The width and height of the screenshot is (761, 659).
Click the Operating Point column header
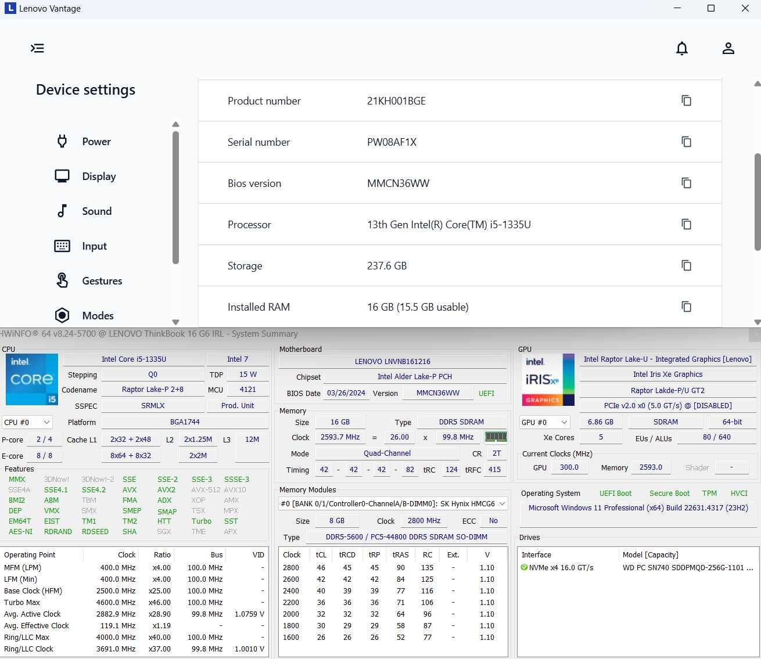tap(30, 554)
